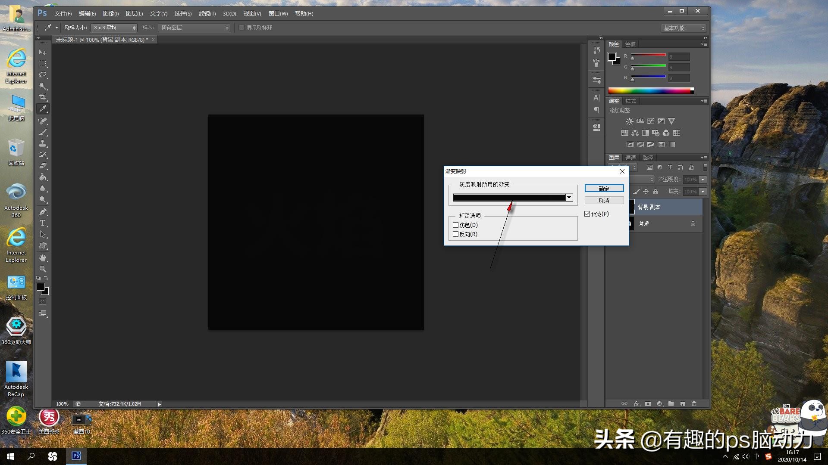Open the gradient picker dropdown arrow
This screenshot has height=465, width=828.
click(569, 198)
